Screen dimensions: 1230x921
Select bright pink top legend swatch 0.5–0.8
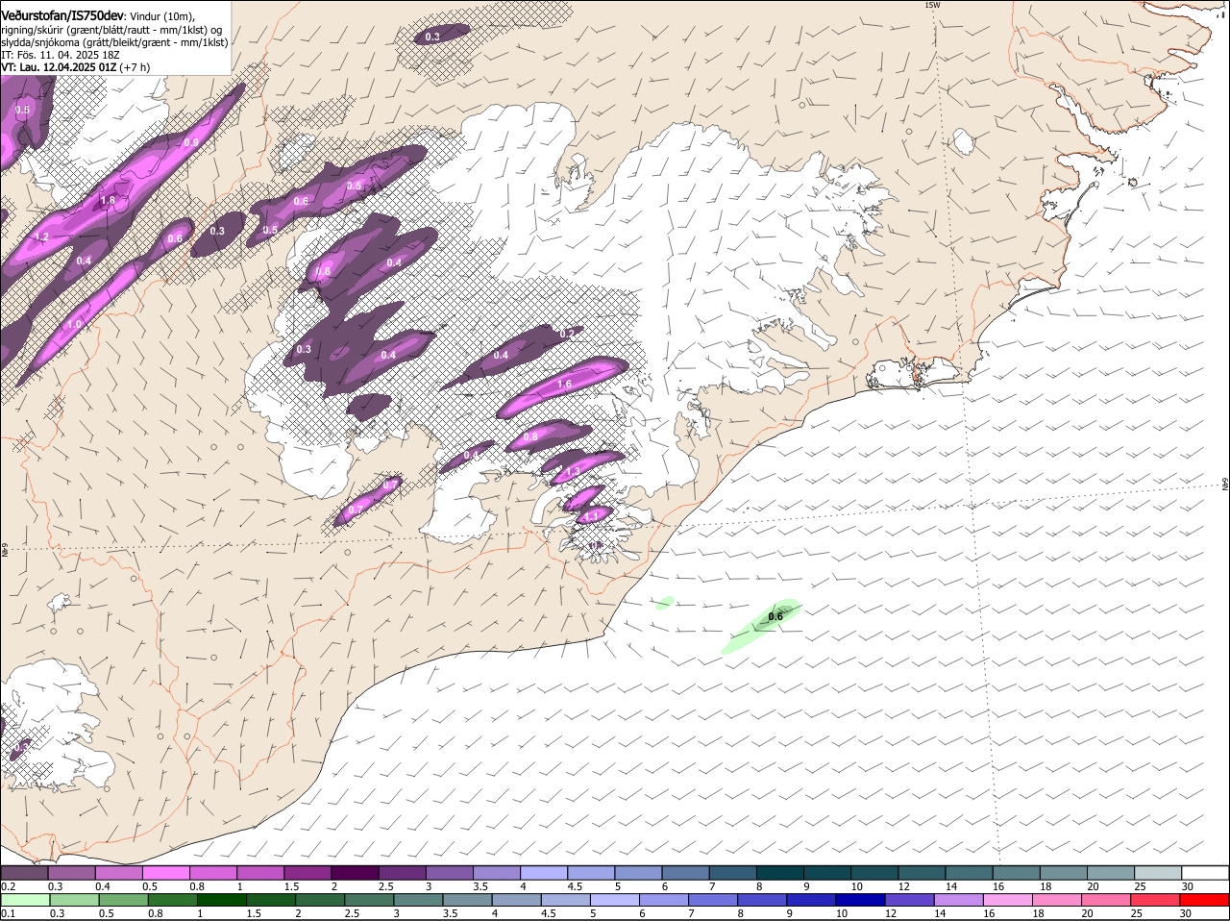[x=166, y=872]
